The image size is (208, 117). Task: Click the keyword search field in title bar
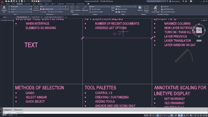[x=156, y=1]
